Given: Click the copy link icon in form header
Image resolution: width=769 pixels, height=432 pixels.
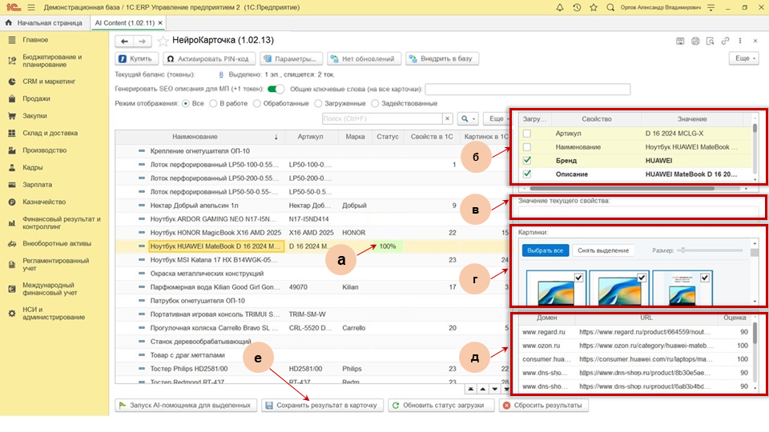Looking at the screenshot, I should click(x=725, y=41).
